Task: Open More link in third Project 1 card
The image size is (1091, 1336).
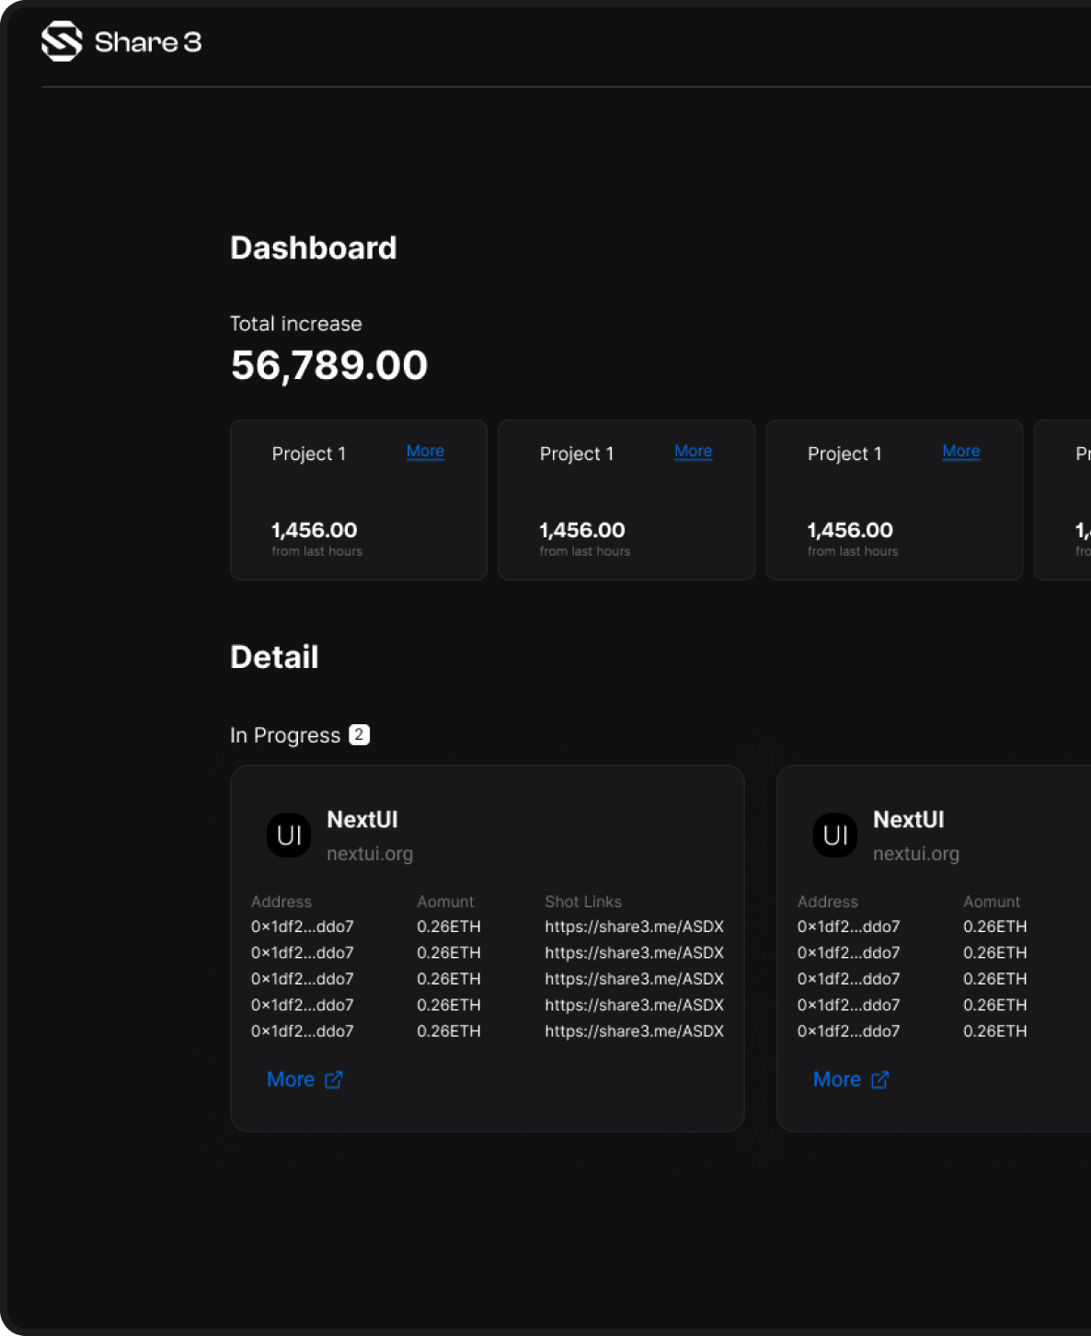Action: click(x=960, y=451)
